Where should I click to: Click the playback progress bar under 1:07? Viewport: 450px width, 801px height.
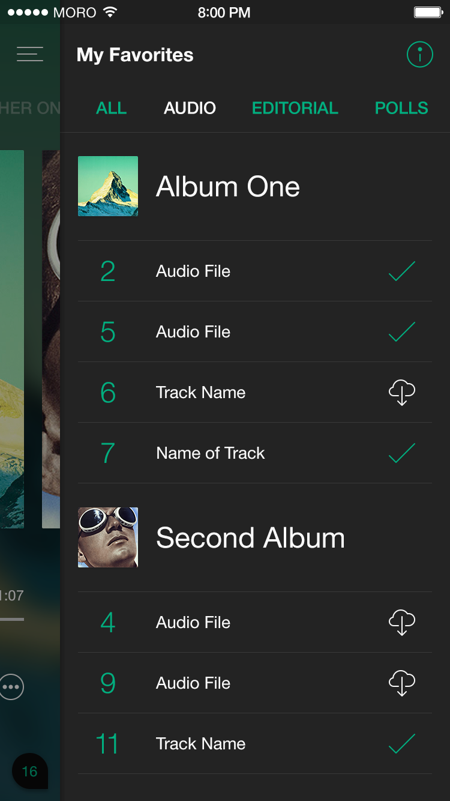(x=12, y=619)
